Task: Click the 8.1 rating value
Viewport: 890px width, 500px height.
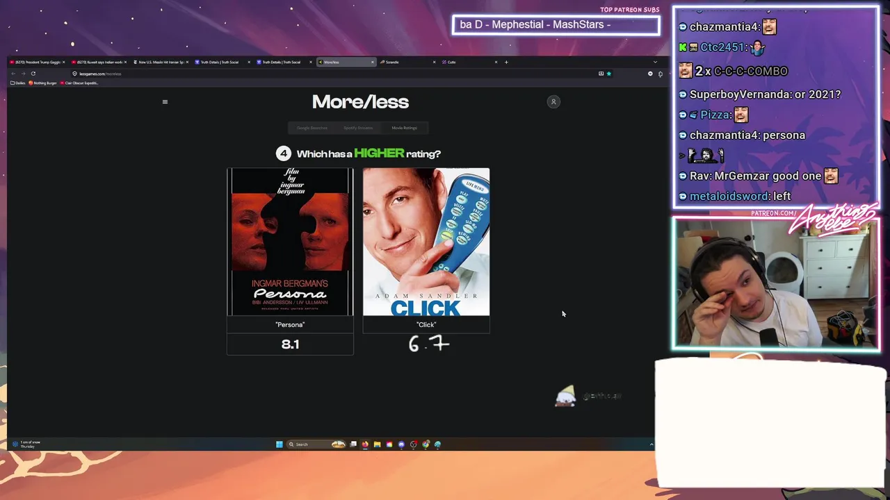Action: pos(290,344)
